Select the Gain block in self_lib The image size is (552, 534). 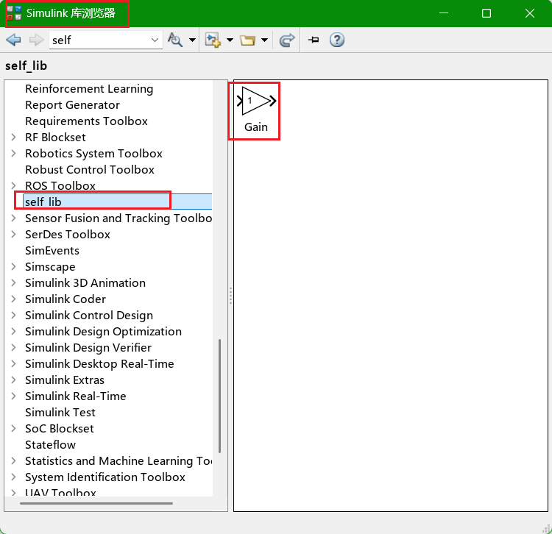point(256,110)
